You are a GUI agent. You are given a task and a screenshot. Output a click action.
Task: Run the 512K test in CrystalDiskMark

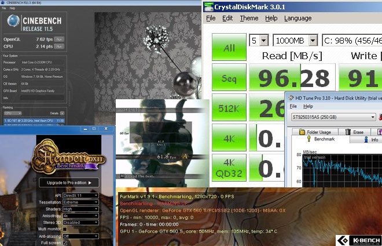229,107
